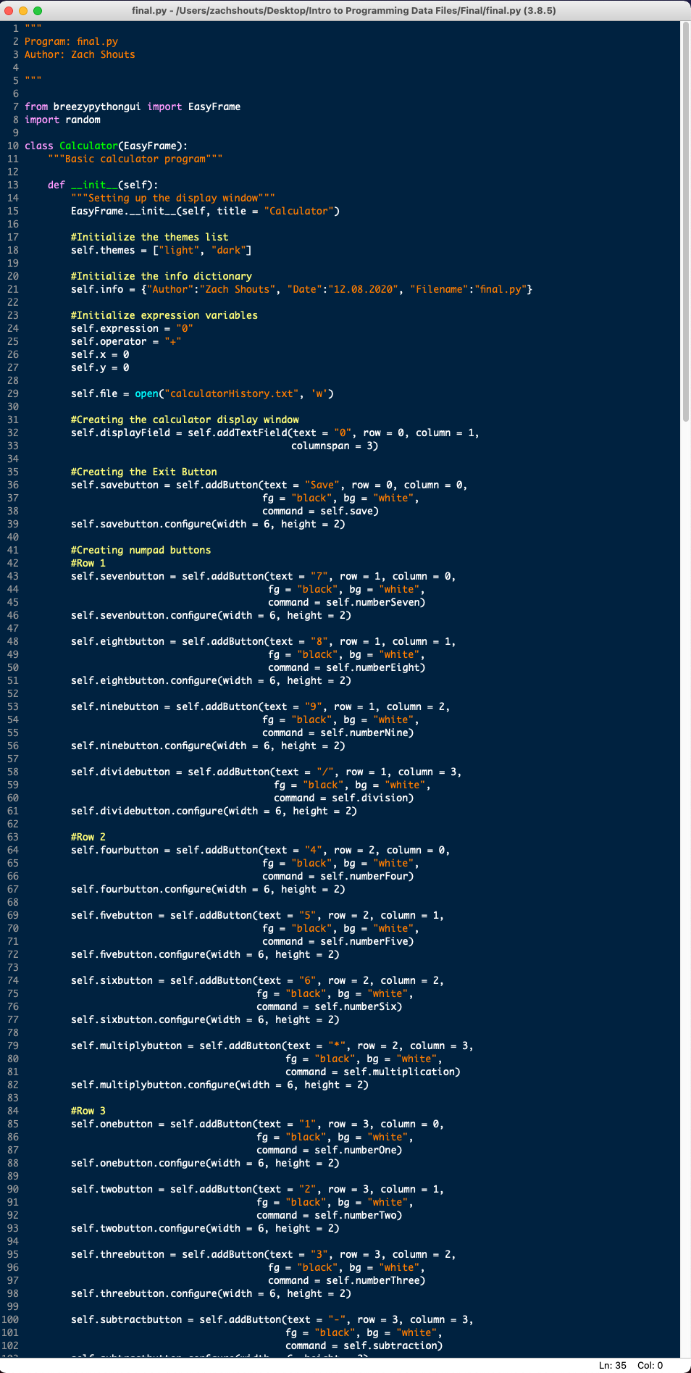Click the '#Initialize the info dictionary' comment
This screenshot has height=1373, width=691.
click(162, 276)
